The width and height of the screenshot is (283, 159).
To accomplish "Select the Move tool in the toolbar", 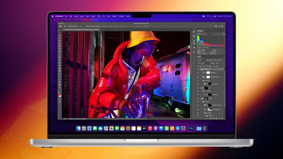I will [60, 32].
